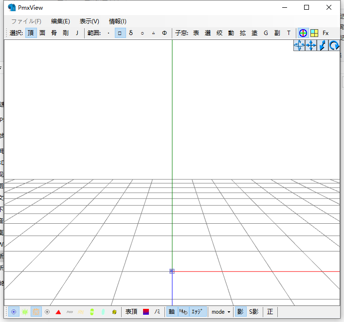
Task: Toggle the MMD-style rendering button
Action: coord(183,312)
